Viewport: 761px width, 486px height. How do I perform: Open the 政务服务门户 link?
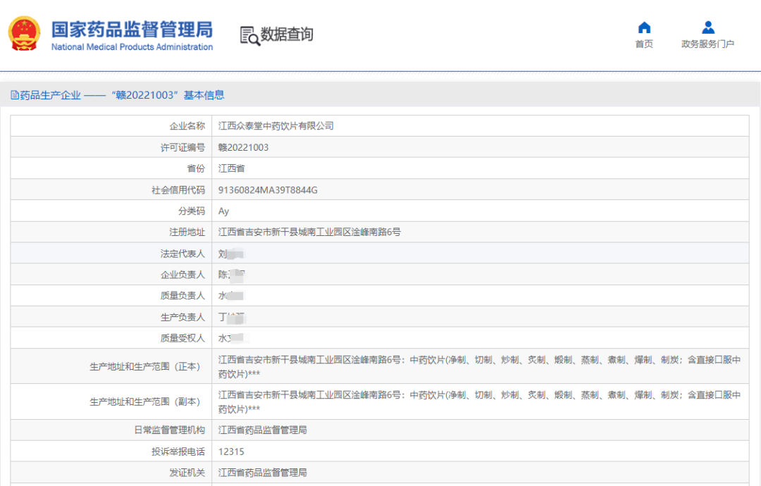(707, 44)
